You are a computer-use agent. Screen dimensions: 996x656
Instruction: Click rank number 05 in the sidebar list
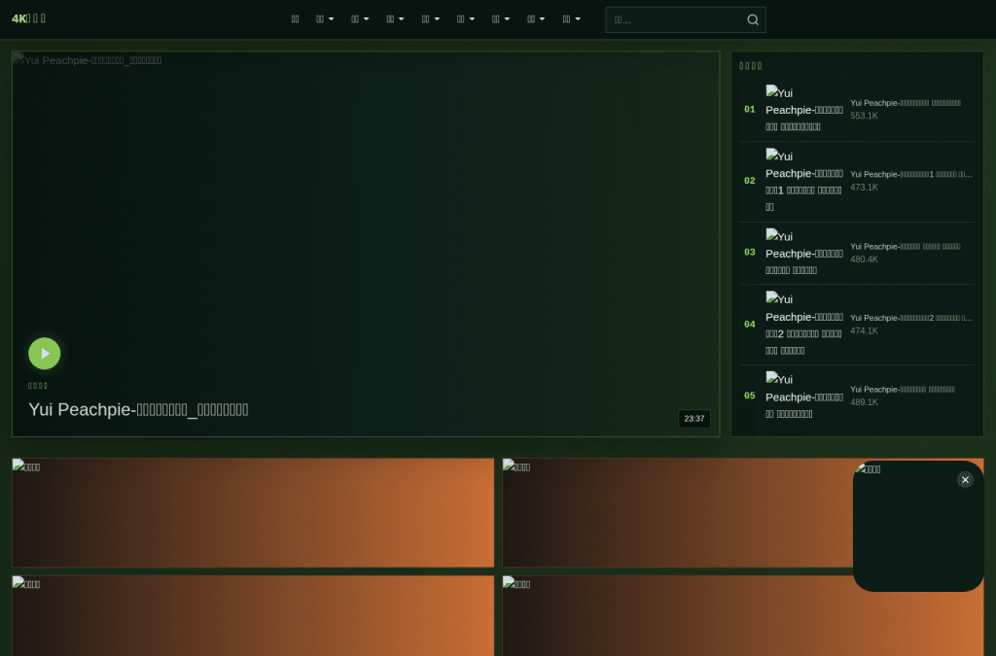(x=750, y=396)
